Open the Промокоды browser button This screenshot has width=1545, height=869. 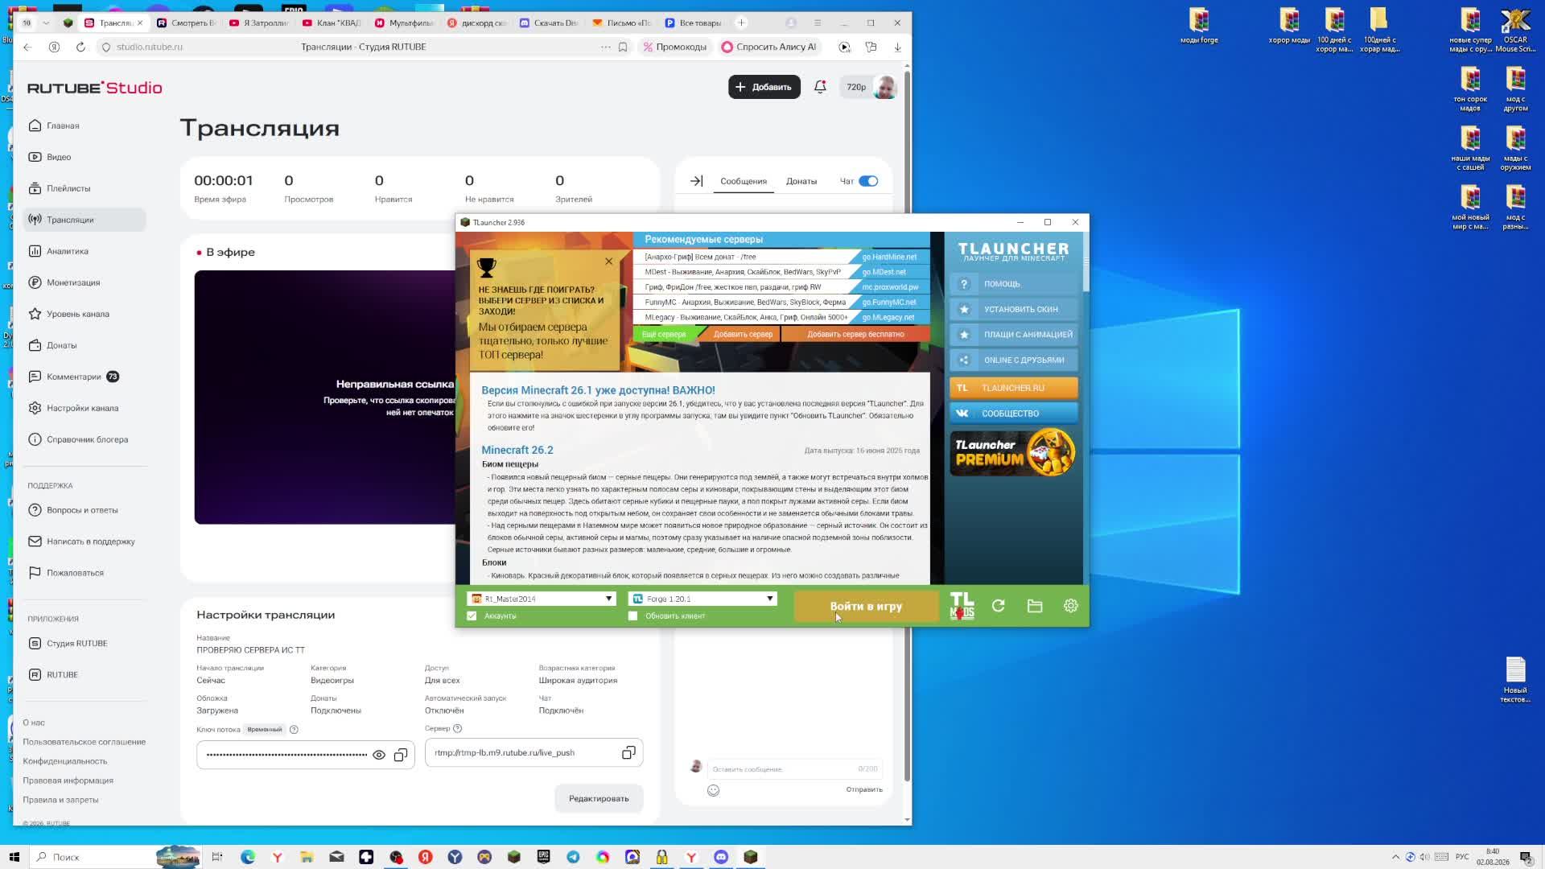pos(674,47)
